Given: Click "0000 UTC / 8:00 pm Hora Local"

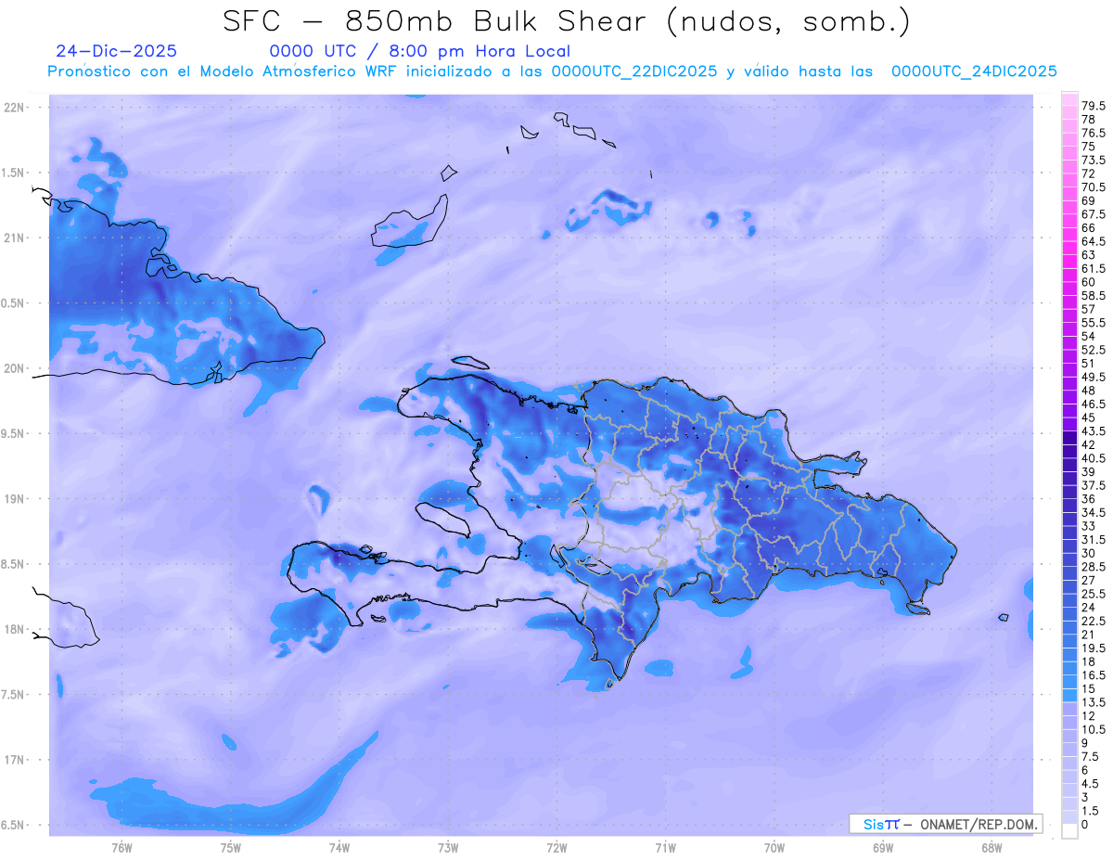Looking at the screenshot, I should [x=420, y=51].
